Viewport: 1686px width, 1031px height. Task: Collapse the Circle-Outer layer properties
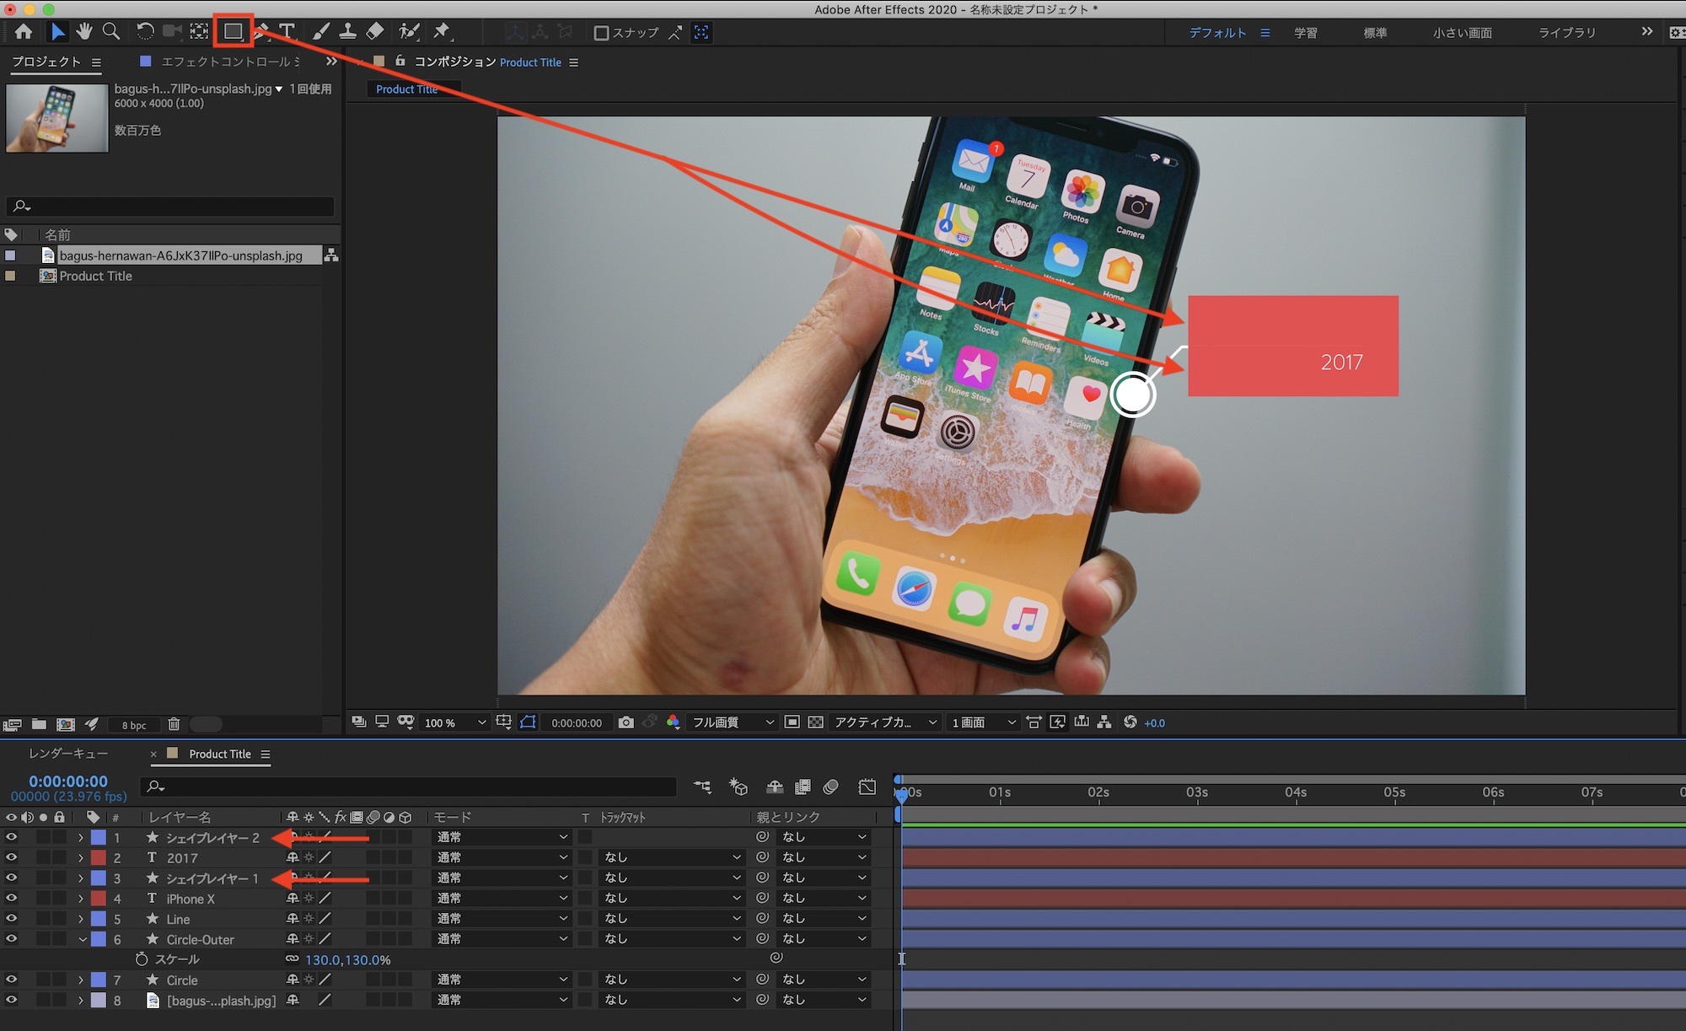tap(82, 939)
